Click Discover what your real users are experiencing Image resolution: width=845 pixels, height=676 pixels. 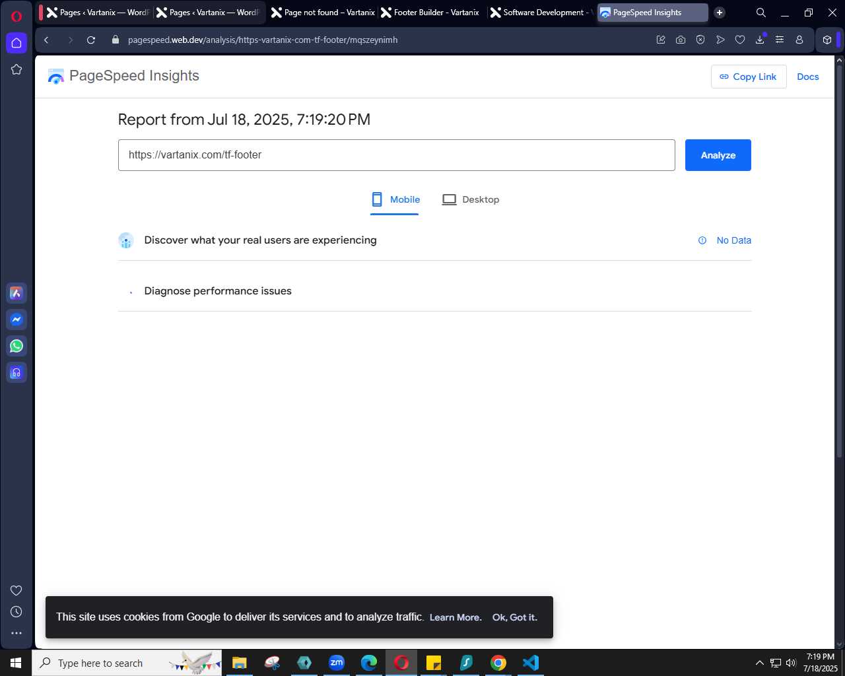(261, 240)
